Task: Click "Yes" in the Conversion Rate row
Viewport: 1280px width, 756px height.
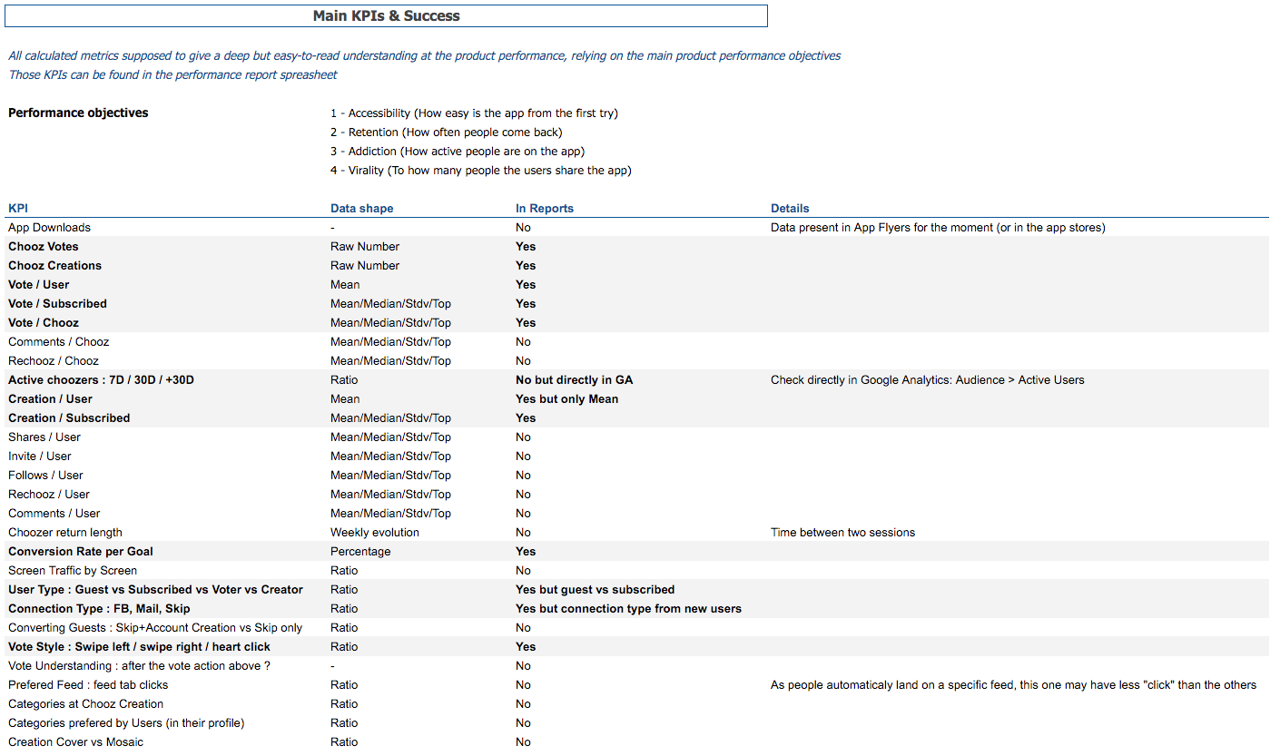Action: pyautogui.click(x=526, y=552)
